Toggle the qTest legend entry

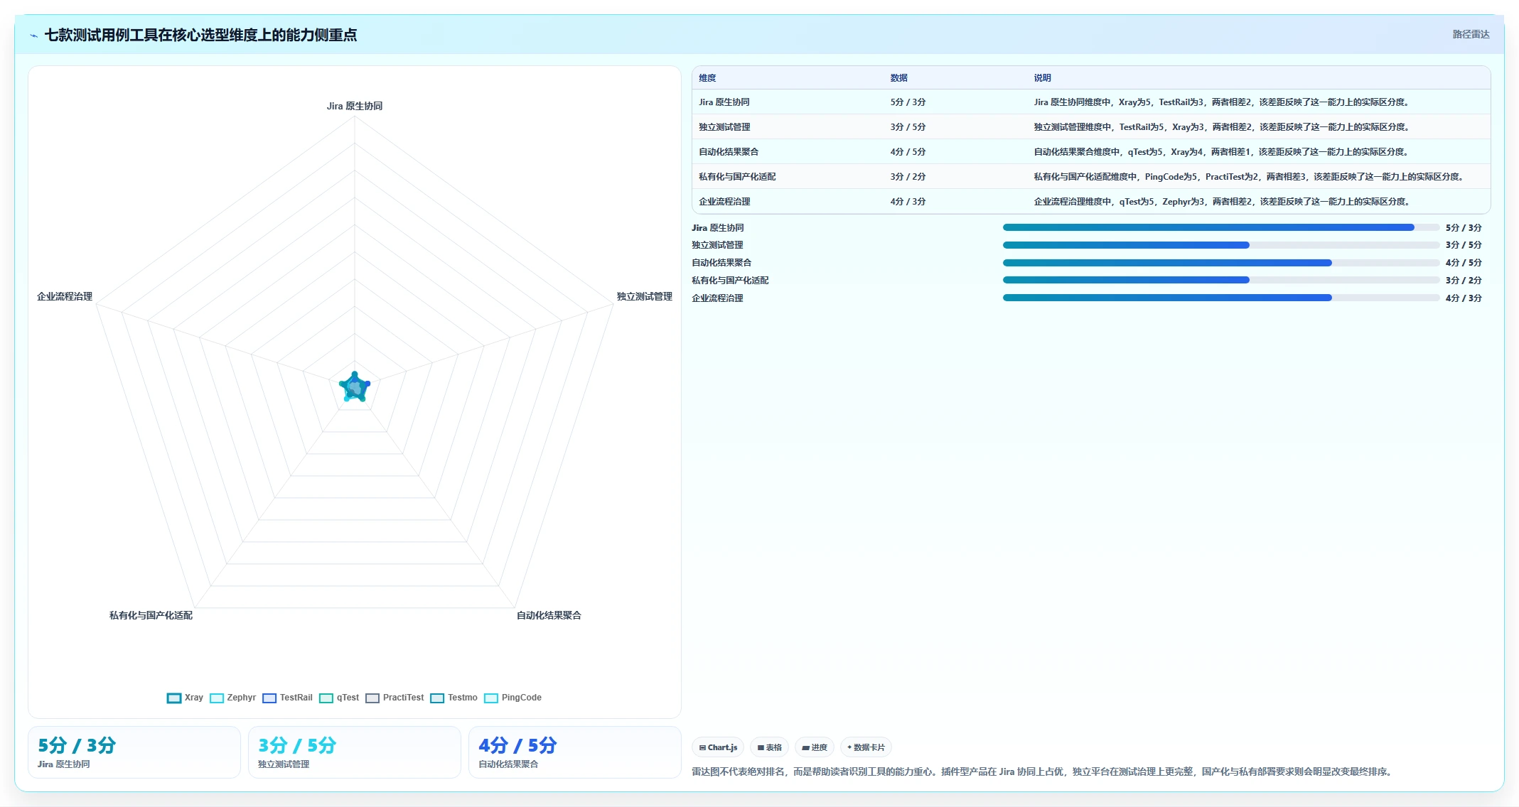coord(339,698)
